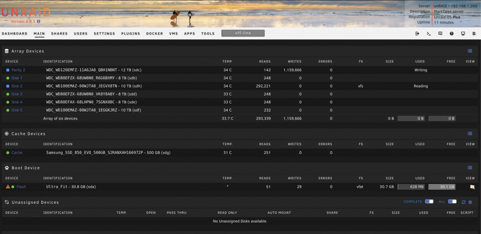Open the Cache device link
The image size is (481, 234).
(17, 152)
